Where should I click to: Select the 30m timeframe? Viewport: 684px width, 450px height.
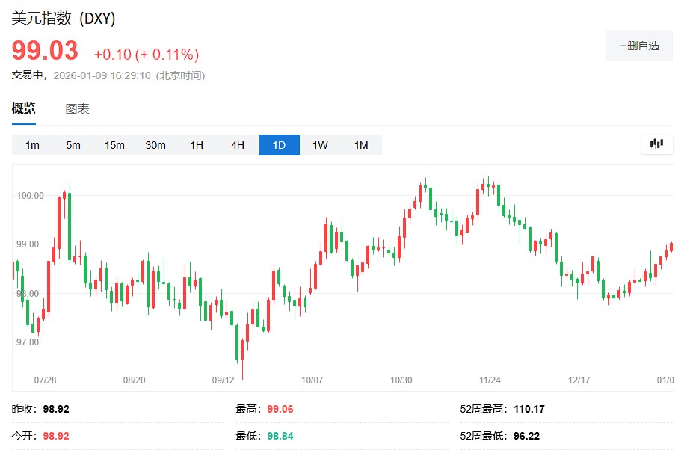[155, 145]
